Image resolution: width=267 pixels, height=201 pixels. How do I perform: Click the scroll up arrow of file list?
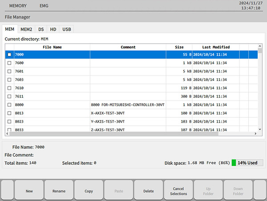[x=260, y=46]
